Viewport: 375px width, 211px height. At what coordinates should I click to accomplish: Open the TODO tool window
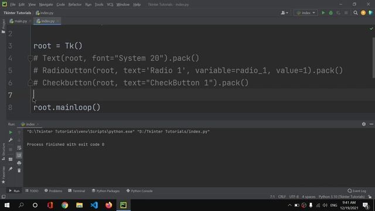pos(32,191)
